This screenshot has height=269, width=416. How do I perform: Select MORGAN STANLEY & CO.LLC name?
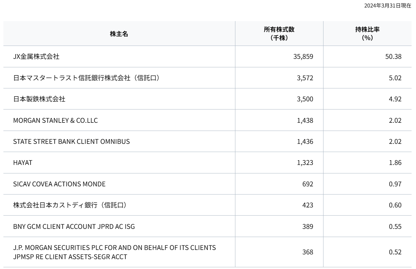point(55,120)
